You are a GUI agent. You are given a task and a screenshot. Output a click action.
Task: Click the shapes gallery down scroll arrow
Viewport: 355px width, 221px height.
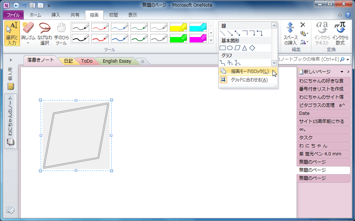(x=274, y=63)
